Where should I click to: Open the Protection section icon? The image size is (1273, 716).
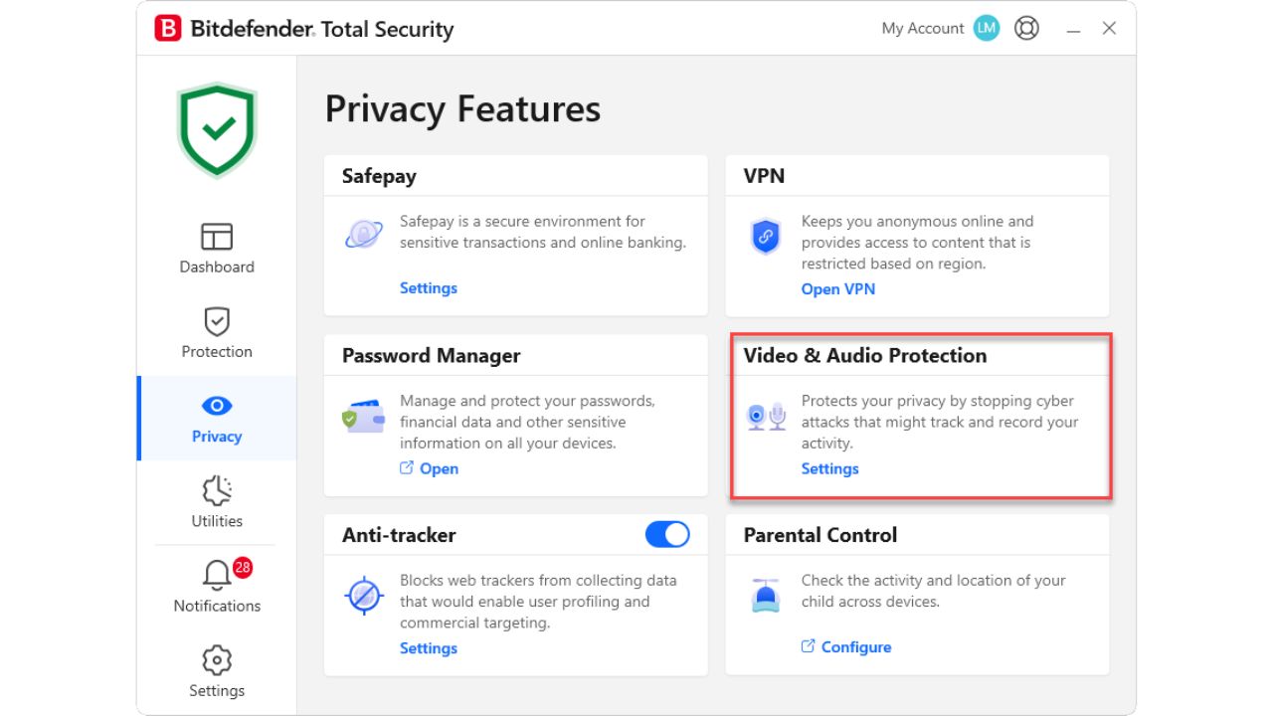pyautogui.click(x=216, y=321)
